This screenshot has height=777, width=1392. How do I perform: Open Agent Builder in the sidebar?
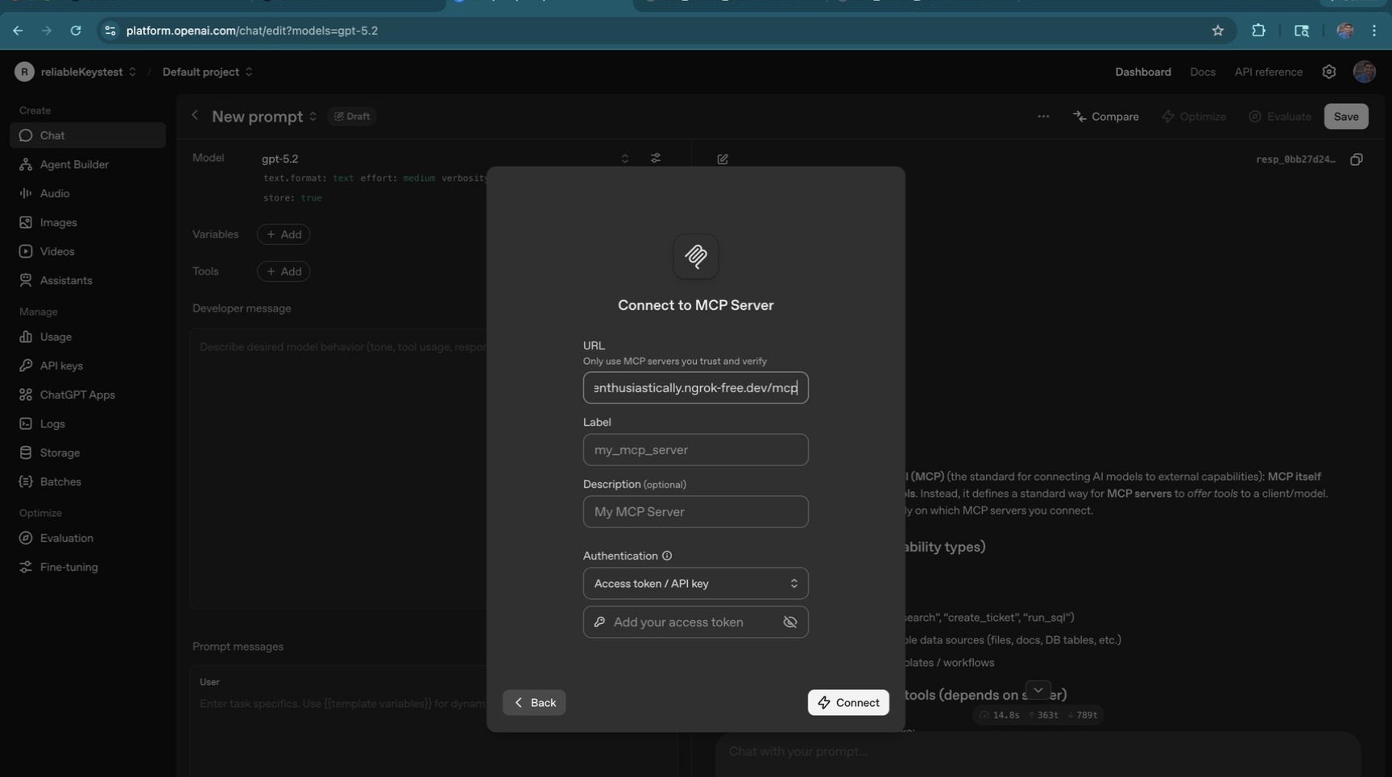88,164
